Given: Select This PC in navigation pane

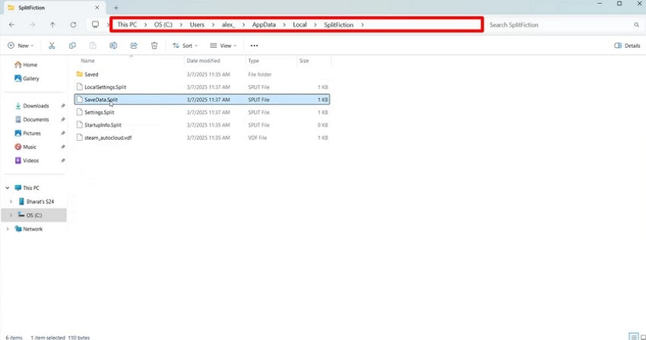Looking at the screenshot, I should tap(27, 188).
